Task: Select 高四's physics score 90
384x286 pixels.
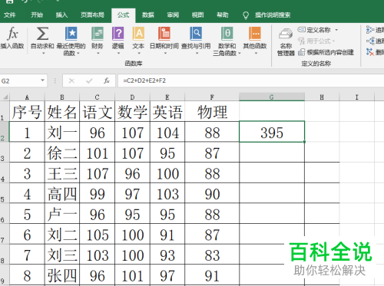Action: coord(212,193)
